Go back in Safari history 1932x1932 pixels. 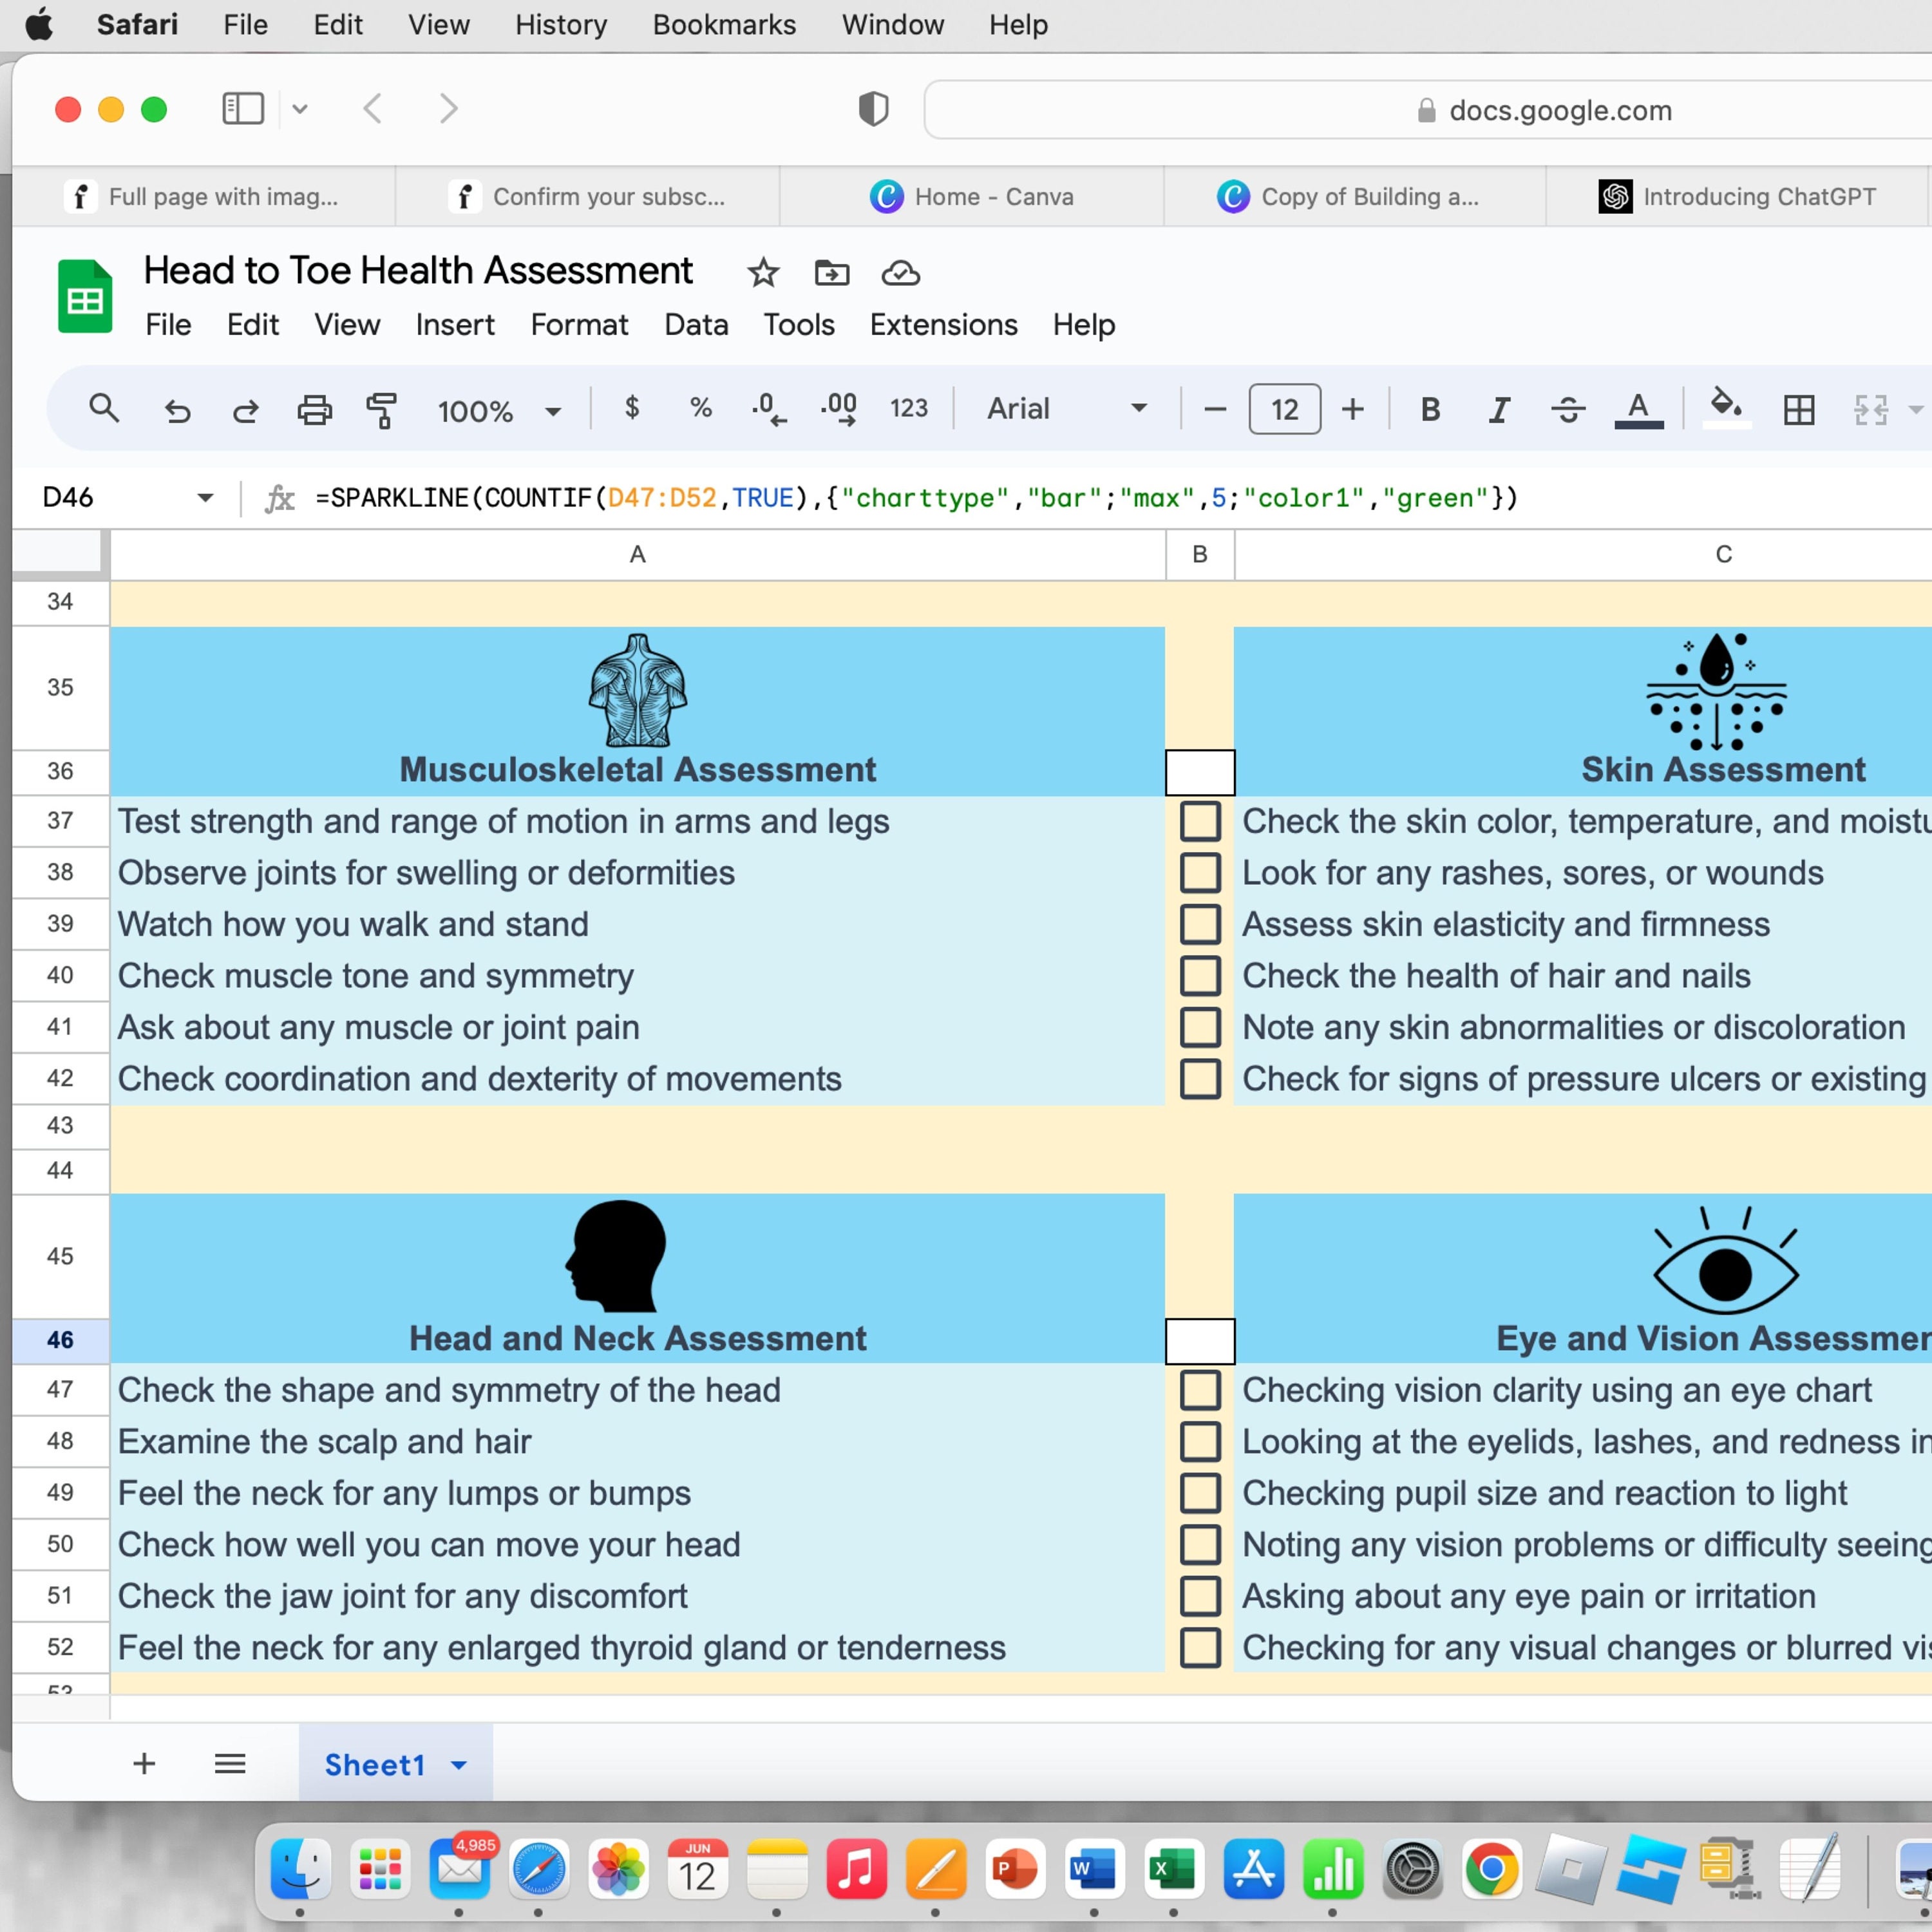[x=372, y=108]
